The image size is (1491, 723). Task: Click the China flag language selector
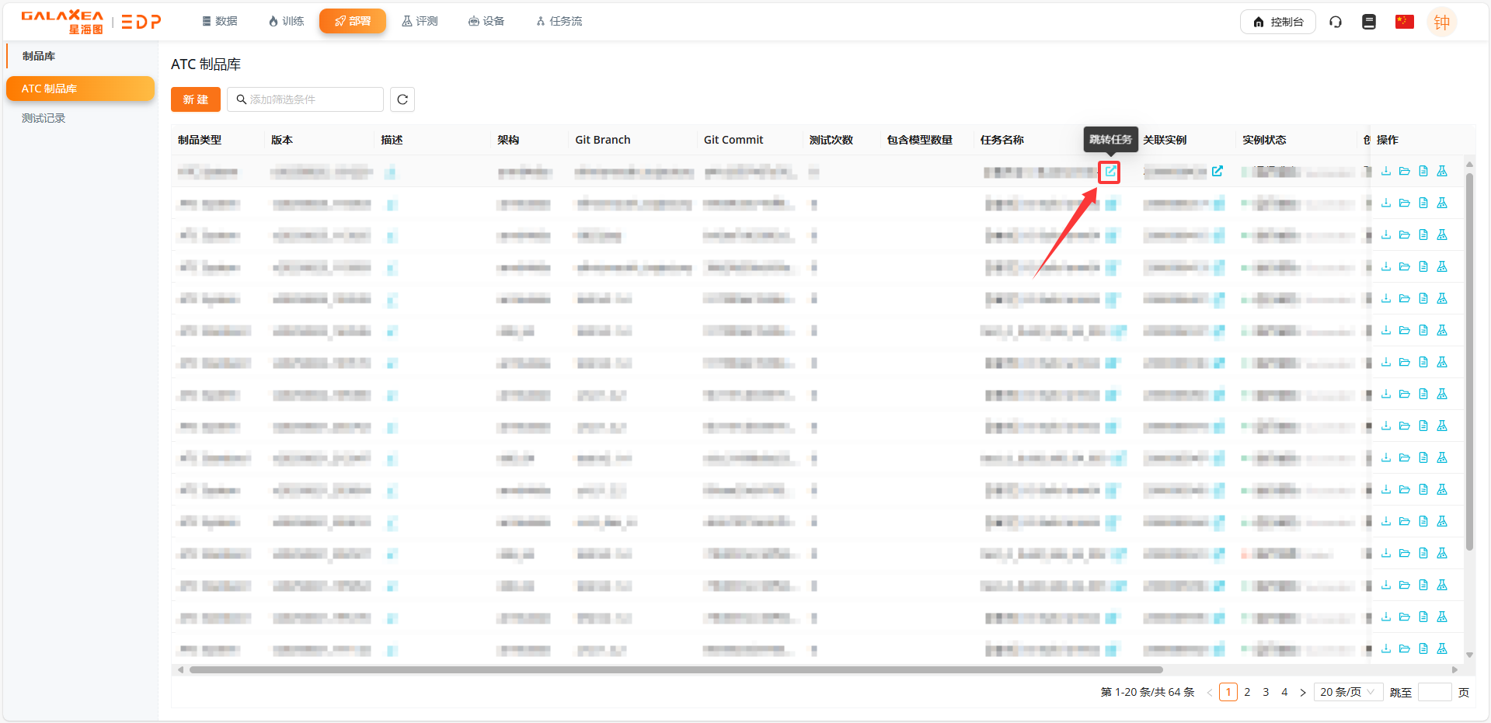1404,22
